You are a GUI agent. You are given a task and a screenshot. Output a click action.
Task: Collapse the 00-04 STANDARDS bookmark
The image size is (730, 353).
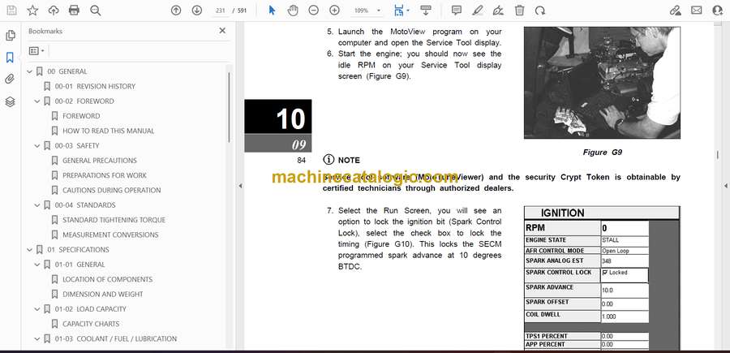point(37,205)
